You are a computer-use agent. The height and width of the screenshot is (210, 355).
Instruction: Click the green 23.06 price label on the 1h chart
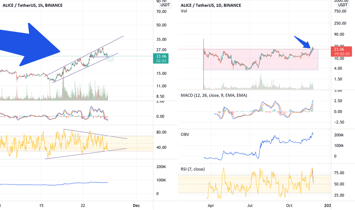coord(161,58)
